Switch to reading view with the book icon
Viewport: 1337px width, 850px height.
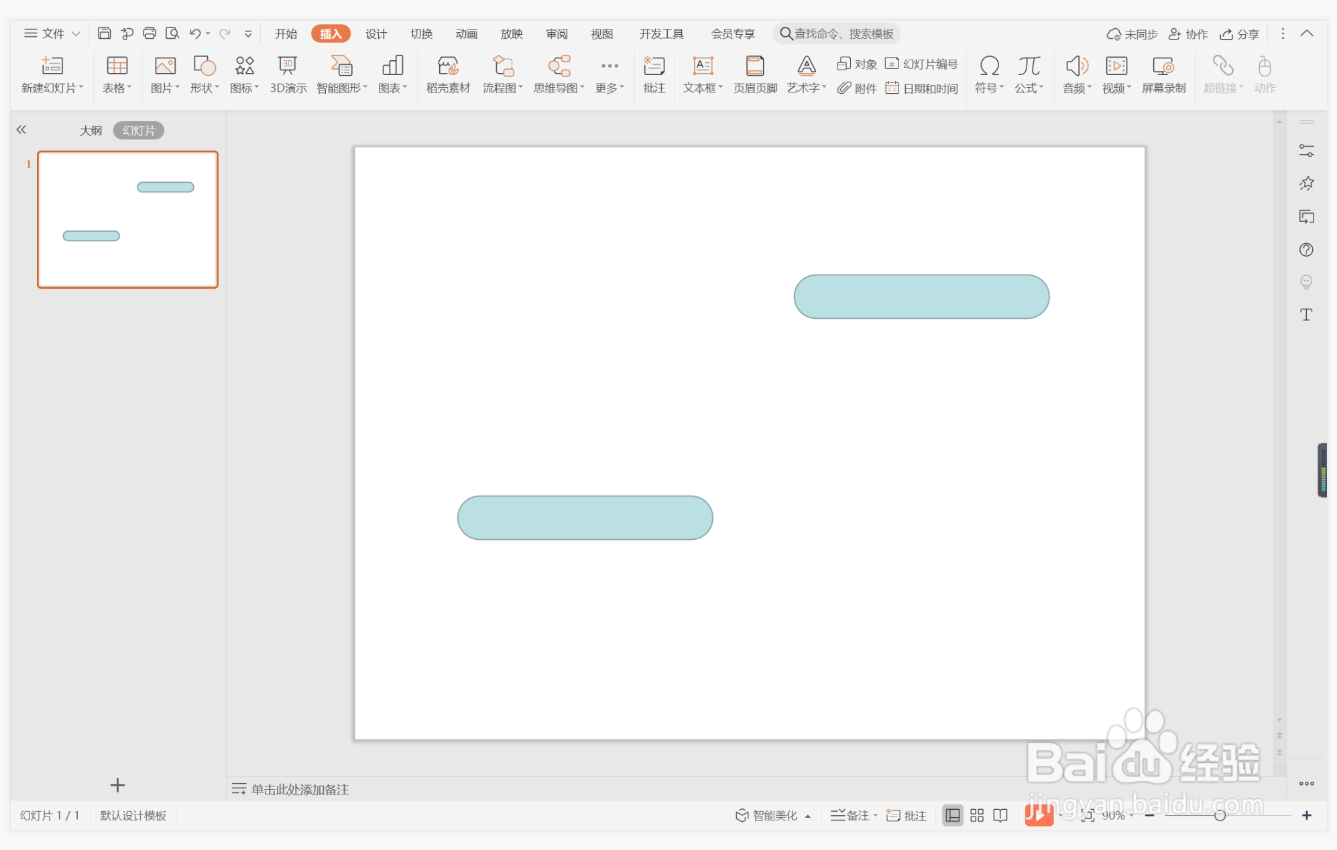(1000, 815)
